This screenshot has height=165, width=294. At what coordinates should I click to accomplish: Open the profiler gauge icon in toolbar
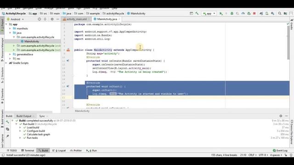click(243, 13)
